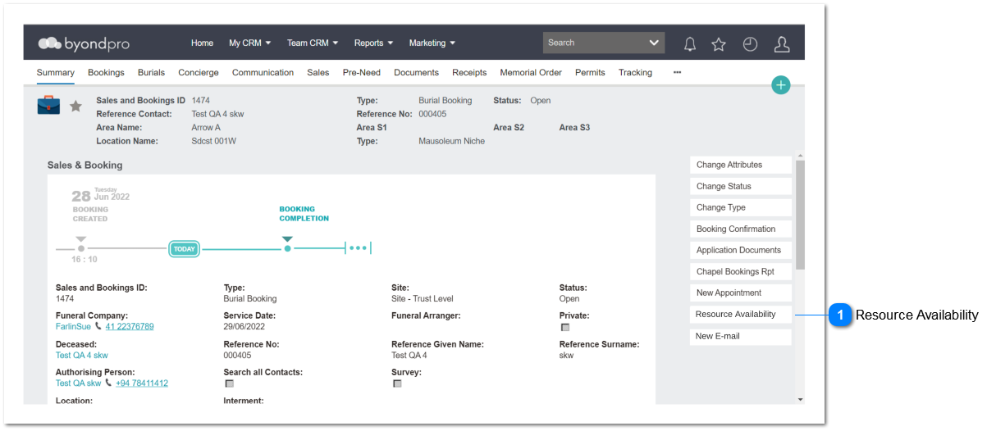Image resolution: width=996 pixels, height=431 pixels.
Task: Switch to Tracking tab
Action: pos(635,72)
